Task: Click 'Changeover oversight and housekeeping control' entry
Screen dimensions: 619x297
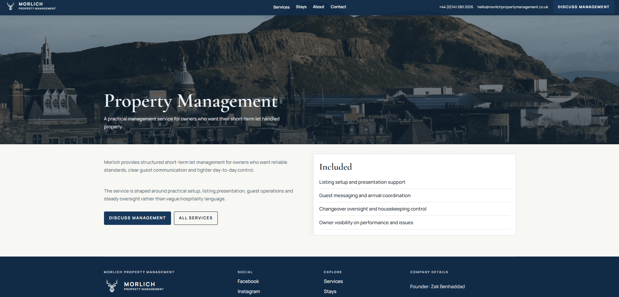Action: (373, 209)
